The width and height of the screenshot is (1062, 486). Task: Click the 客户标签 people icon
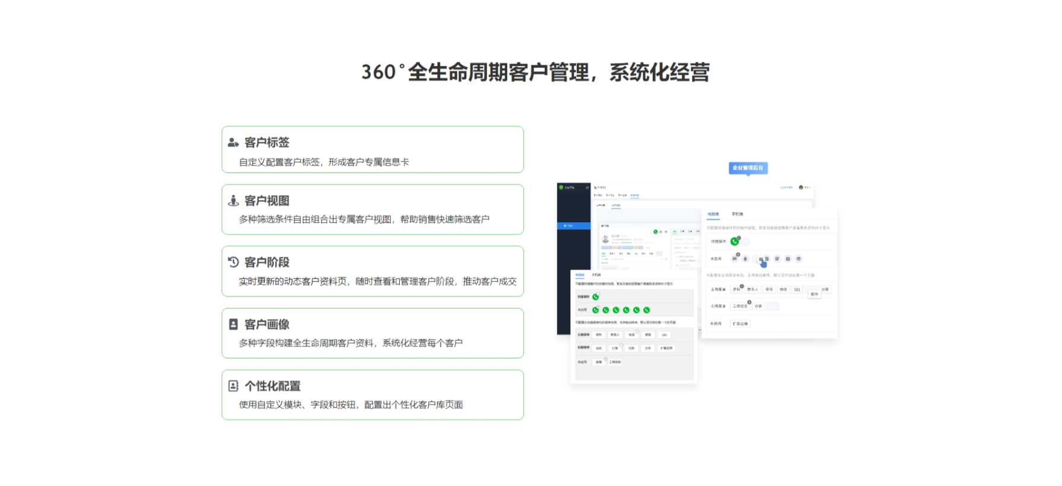click(233, 143)
